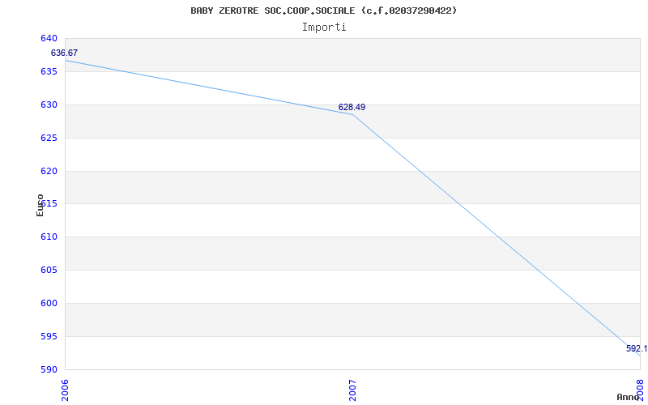Image resolution: width=648 pixels, height=405 pixels.
Task: Click the 636.67 data label
Action: click(x=64, y=53)
